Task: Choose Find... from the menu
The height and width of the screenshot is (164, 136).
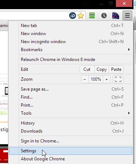Action: [x=76, y=97]
